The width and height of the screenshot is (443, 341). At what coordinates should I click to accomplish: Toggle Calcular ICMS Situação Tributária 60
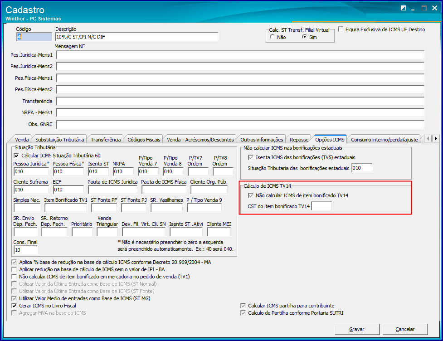[x=16, y=156]
